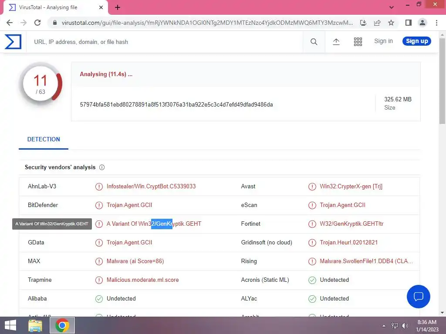The image size is (446, 334).
Task: Bookmark this page with star icon
Action: pyautogui.click(x=391, y=23)
